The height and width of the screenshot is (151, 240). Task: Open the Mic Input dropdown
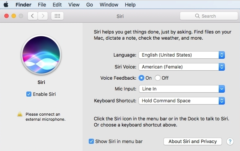click(x=182, y=89)
